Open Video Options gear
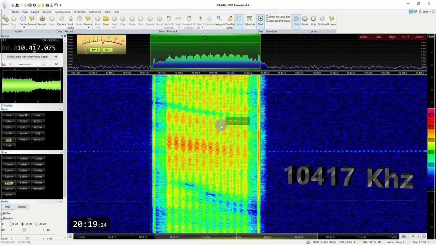The height and width of the screenshot is (245, 436). 322,20
